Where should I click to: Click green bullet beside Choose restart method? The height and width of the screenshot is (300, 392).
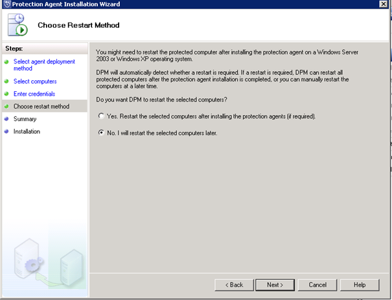pos(6,106)
